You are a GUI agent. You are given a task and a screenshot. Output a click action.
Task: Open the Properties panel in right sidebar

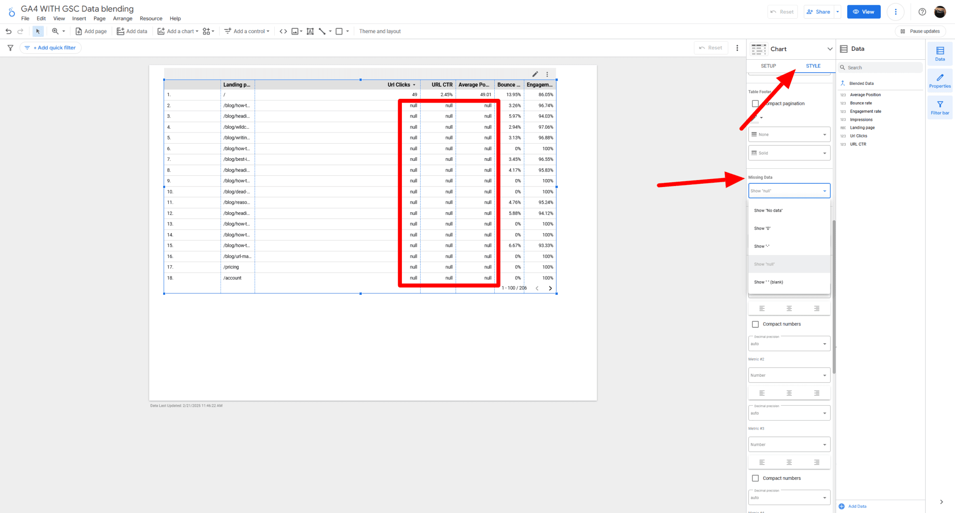(940, 80)
